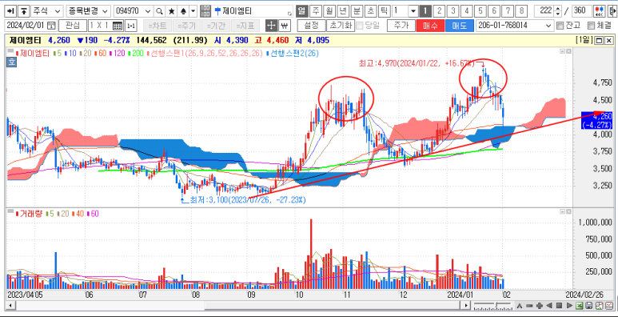Image resolution: width=618 pixels, height=317 pixels.
Task: Click the 초기화 reset button
Action: click(341, 26)
